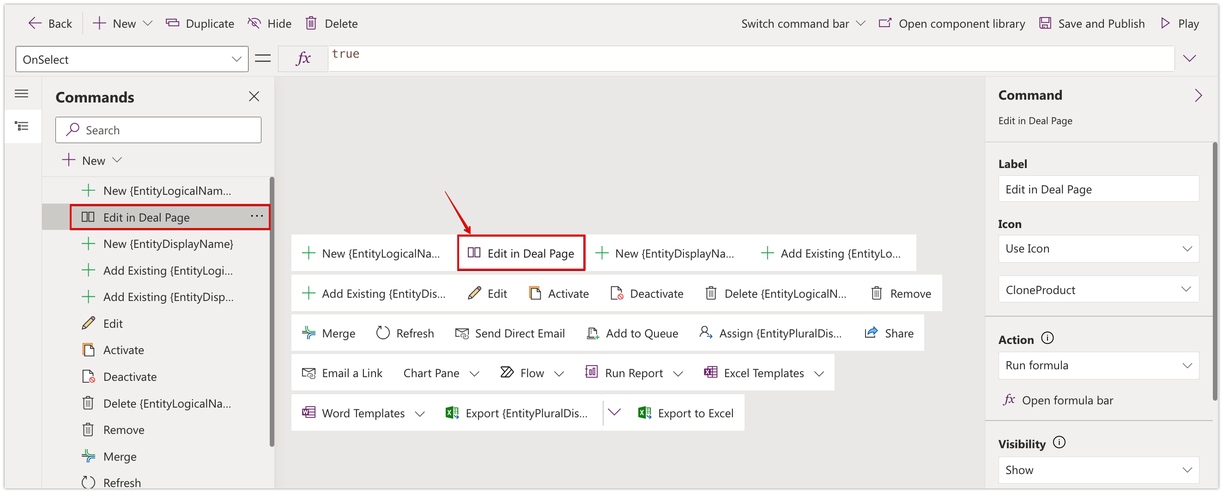Click the Open formula bar link

point(1067,400)
